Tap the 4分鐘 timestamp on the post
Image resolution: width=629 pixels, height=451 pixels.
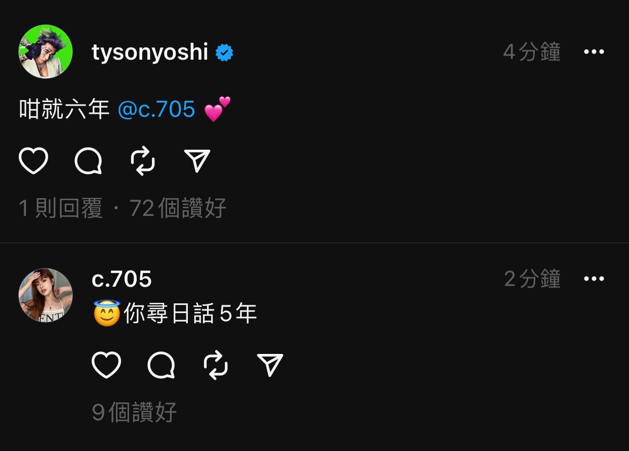coord(532,52)
